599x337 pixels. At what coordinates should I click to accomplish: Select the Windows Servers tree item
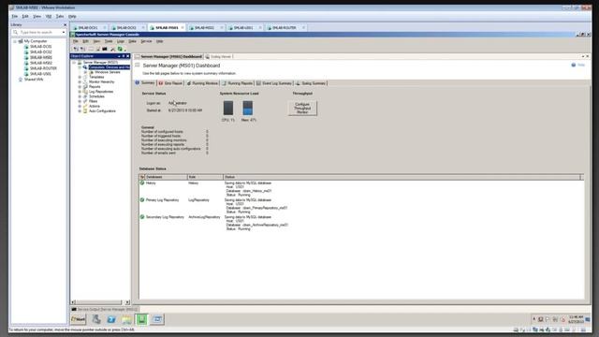point(108,72)
